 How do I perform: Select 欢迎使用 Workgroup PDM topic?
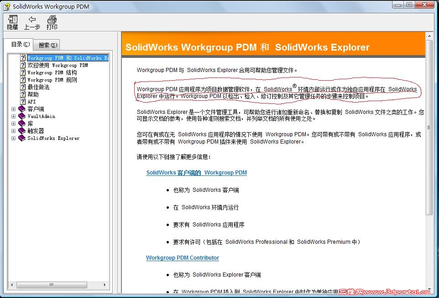(x=57, y=65)
